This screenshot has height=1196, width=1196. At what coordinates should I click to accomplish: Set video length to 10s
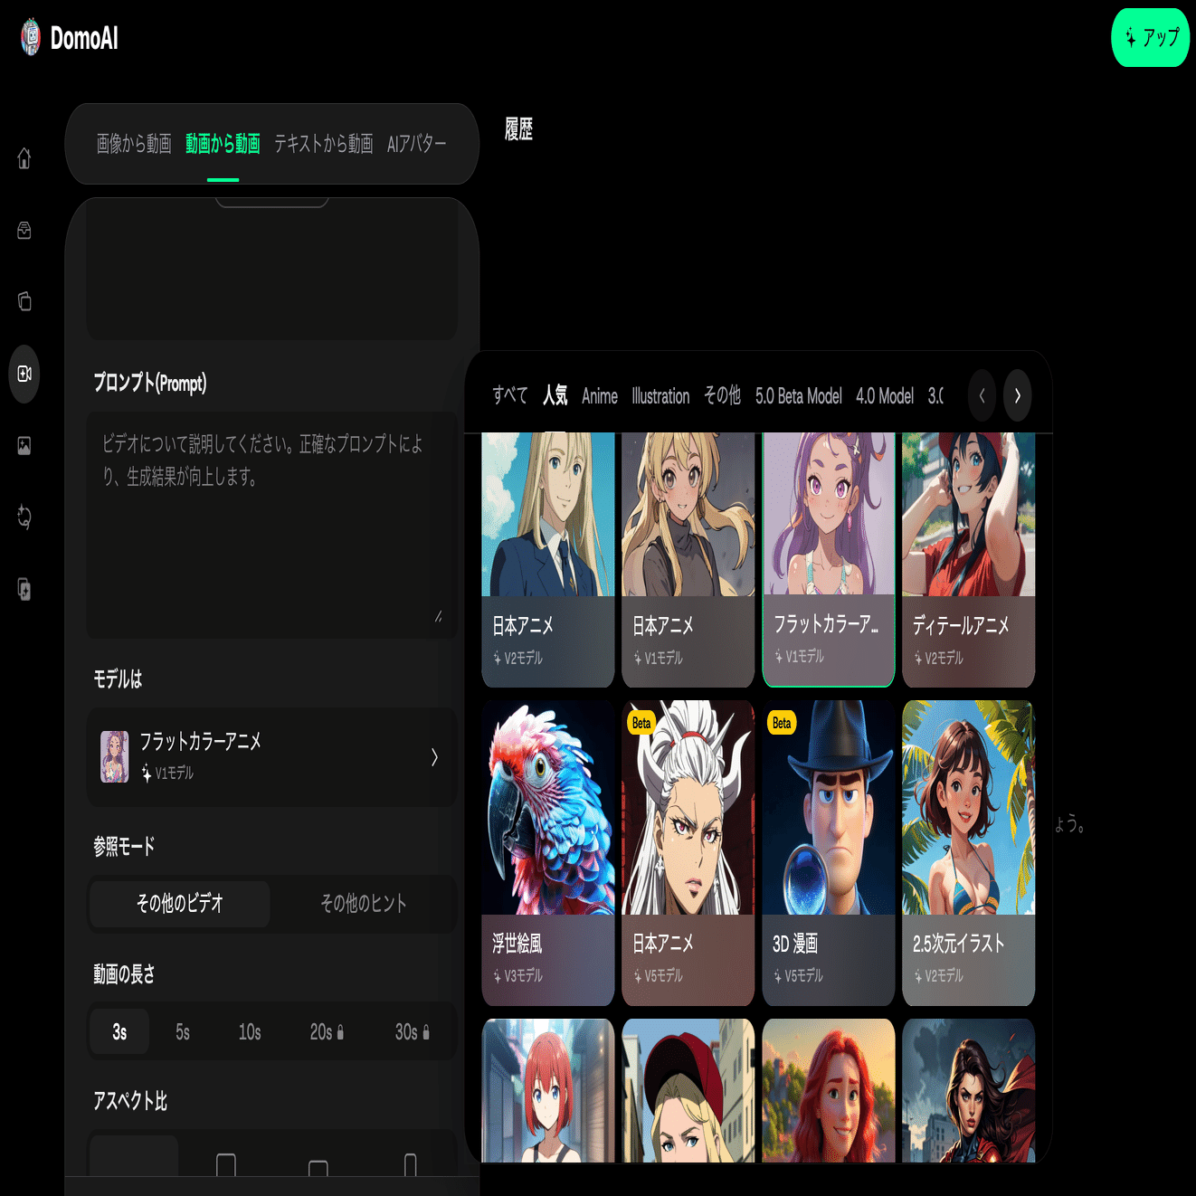click(250, 1032)
